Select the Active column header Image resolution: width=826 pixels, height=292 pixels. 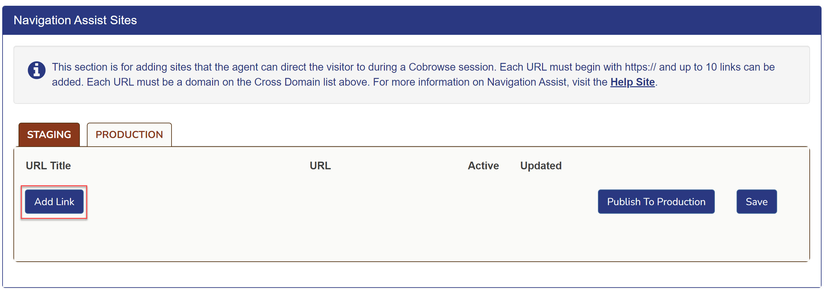pyautogui.click(x=483, y=165)
